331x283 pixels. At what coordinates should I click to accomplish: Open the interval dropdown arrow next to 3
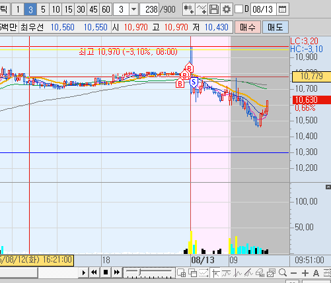pyautogui.click(x=133, y=9)
